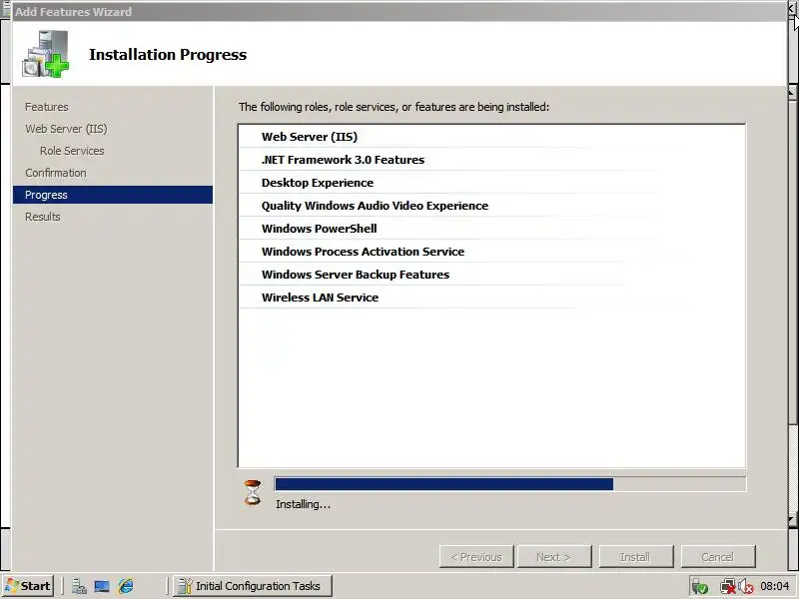799x599 pixels.
Task: Select Windows Server Backup Features row
Action: 491,274
